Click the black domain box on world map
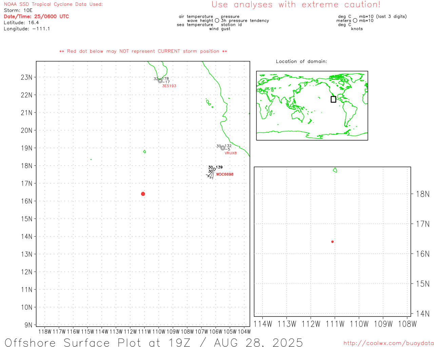434x347 pixels. 333,99
